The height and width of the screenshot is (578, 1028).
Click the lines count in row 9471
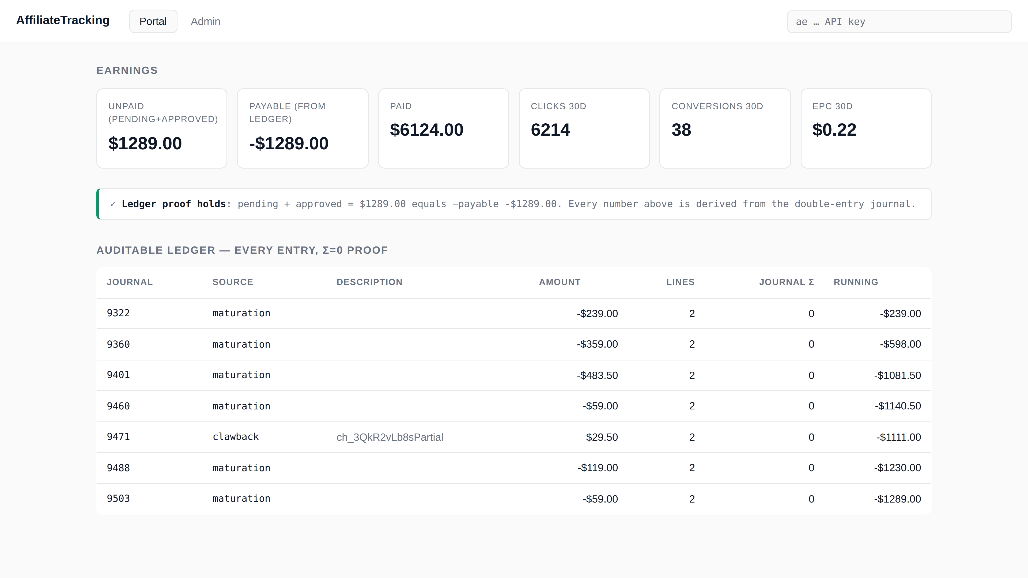692,437
